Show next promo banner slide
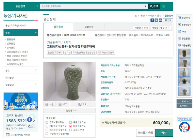196x138 pixels. coord(33,107)
